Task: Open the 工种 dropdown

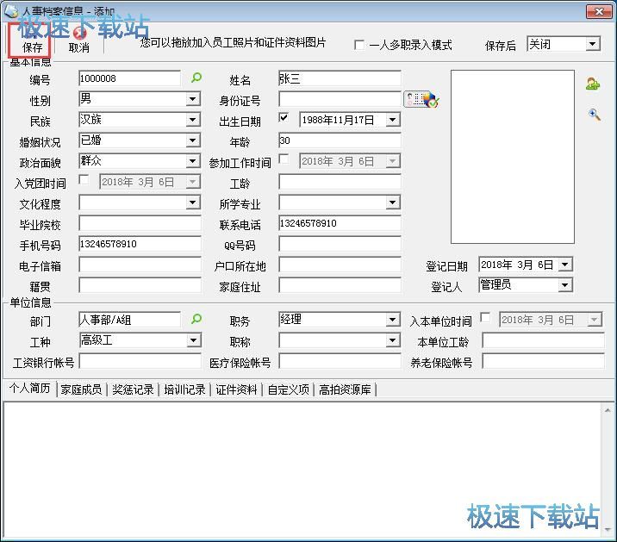Action: [x=194, y=340]
